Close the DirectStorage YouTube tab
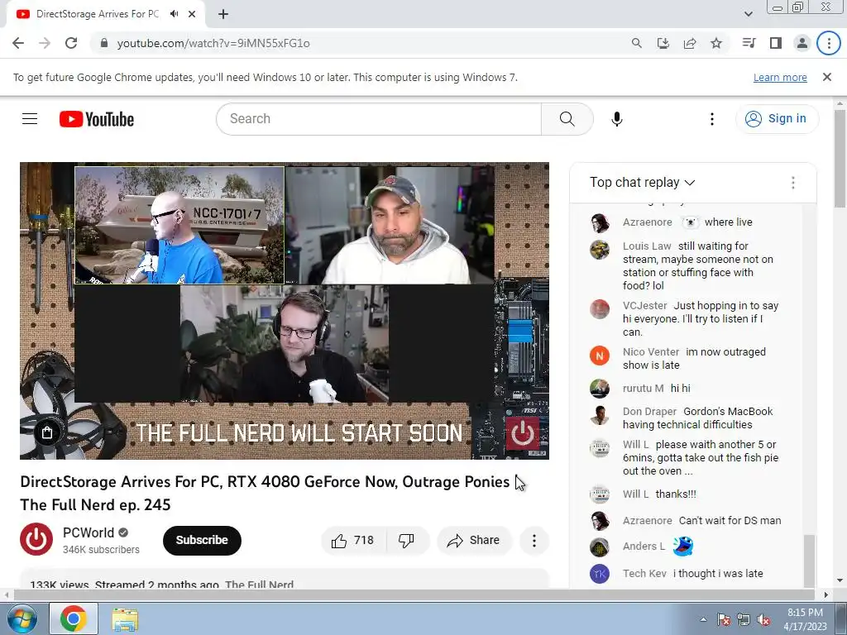 pos(192,14)
